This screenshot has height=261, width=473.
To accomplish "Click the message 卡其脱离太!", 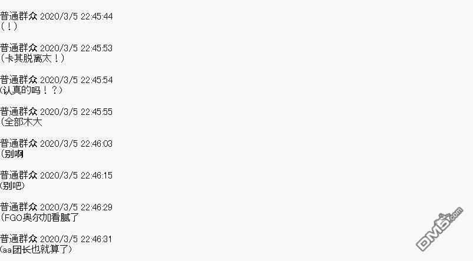I will tap(32, 58).
